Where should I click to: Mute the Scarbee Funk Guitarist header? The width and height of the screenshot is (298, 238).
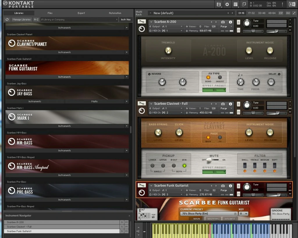(238, 194)
